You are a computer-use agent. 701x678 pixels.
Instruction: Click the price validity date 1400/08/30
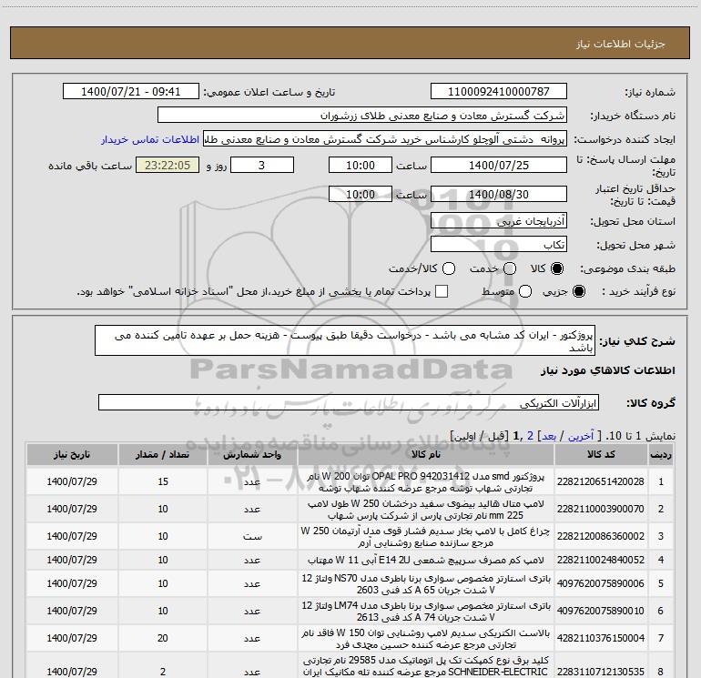pyautogui.click(x=499, y=194)
